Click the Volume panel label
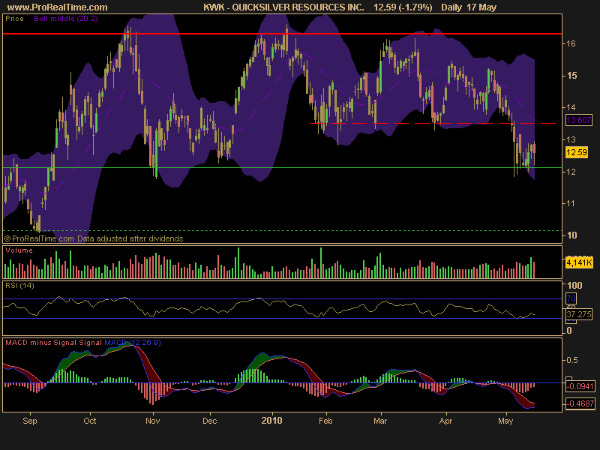 [x=19, y=250]
